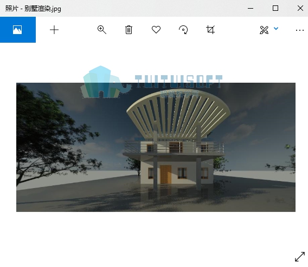Toggle the heart favorite icon
Screen dimensions: 308x267
pos(156,30)
